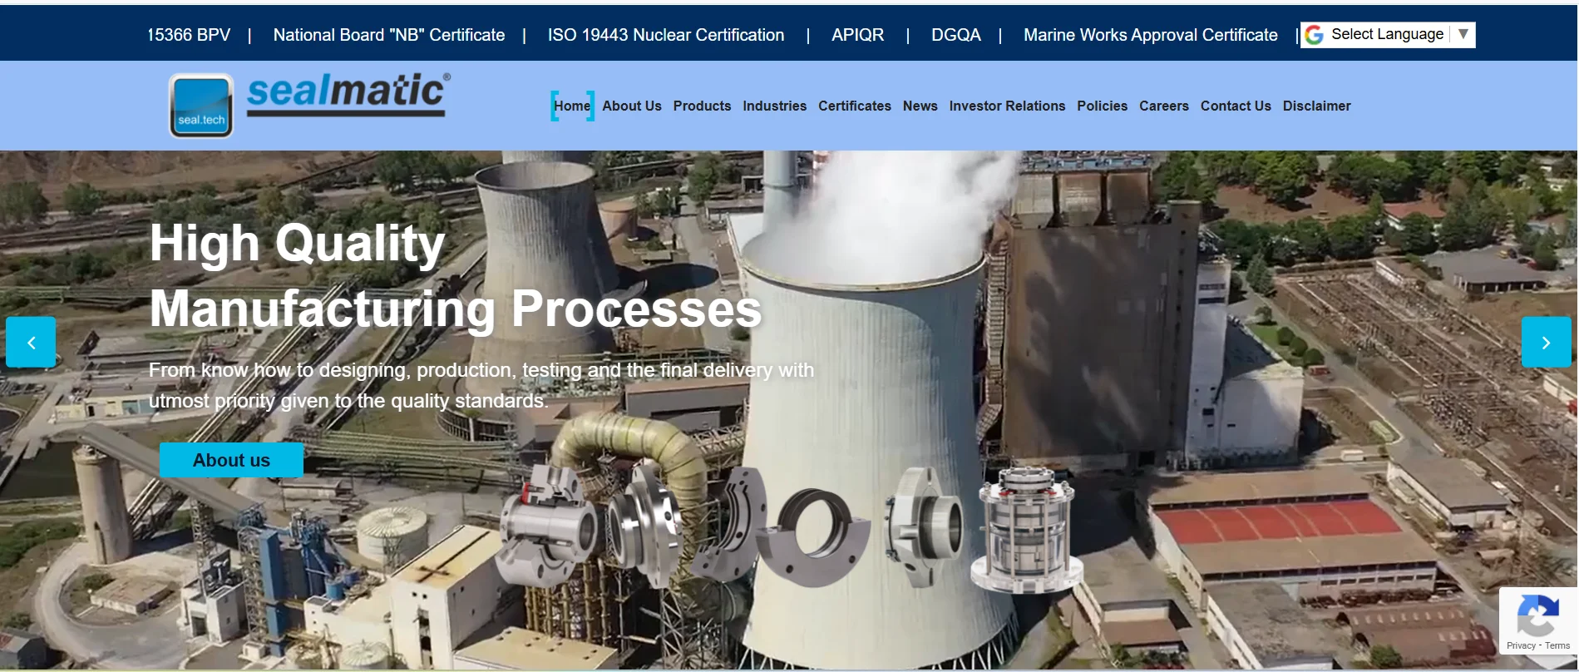1579x672 pixels.
Task: Click the mechanical seals product image
Action: (x=790, y=528)
